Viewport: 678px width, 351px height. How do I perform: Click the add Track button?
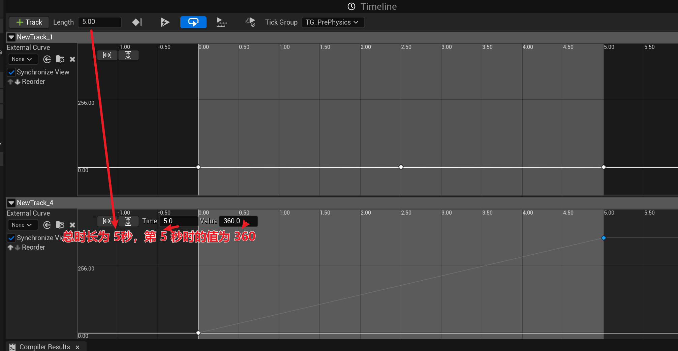29,22
